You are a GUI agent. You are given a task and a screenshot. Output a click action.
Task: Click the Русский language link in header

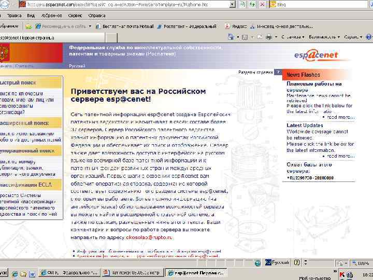pyautogui.click(x=77, y=66)
